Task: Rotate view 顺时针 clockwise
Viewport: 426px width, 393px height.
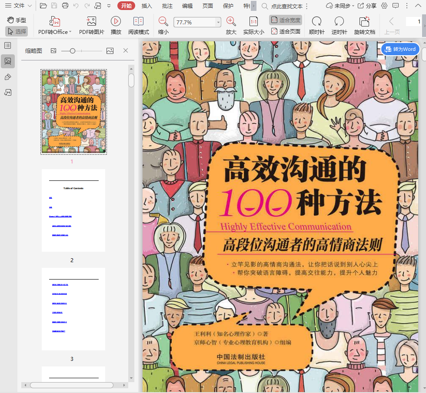Action: [x=317, y=26]
